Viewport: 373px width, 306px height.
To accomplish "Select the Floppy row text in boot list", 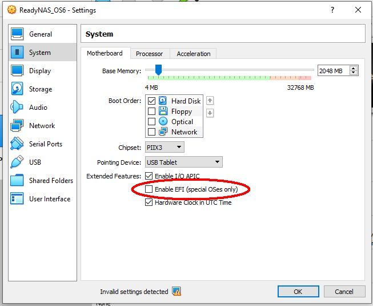I will (182, 112).
